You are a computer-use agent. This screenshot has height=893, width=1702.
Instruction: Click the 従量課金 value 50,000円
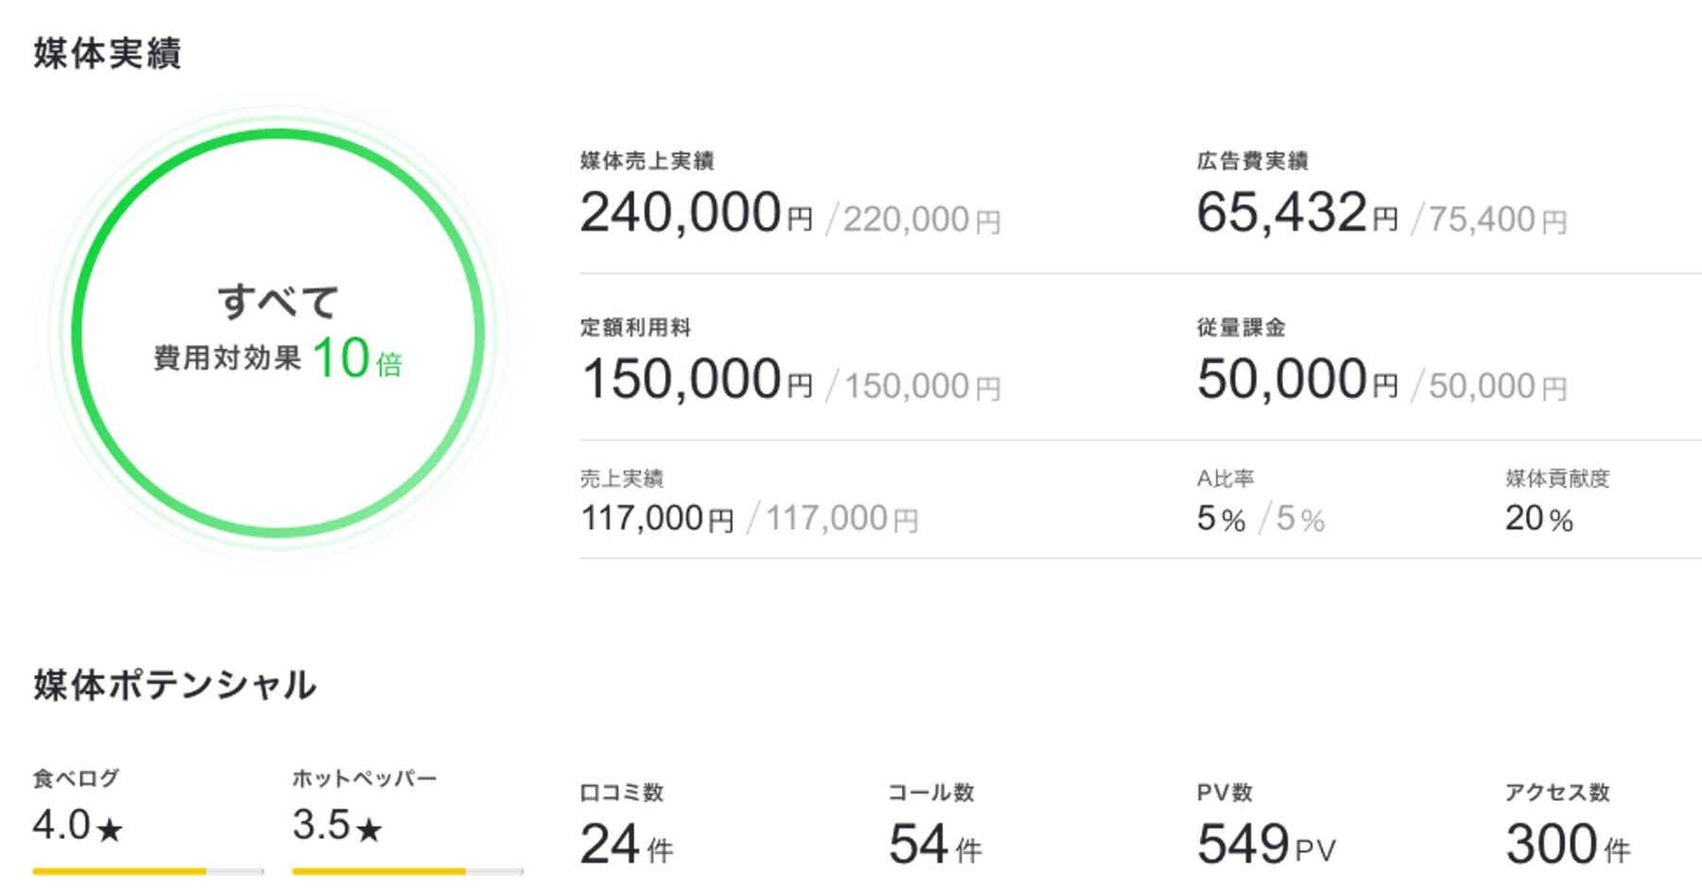point(1296,380)
